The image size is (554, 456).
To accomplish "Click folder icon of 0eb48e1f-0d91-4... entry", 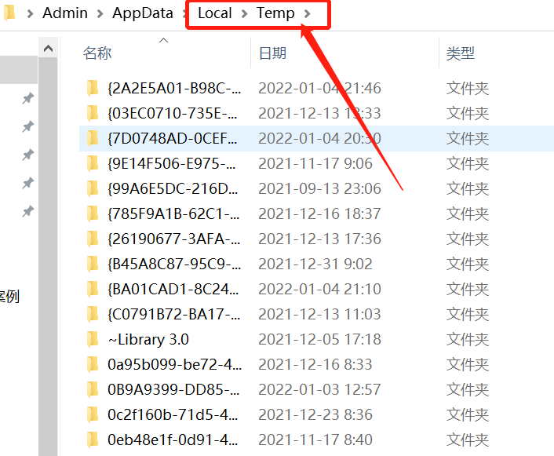I will (93, 440).
